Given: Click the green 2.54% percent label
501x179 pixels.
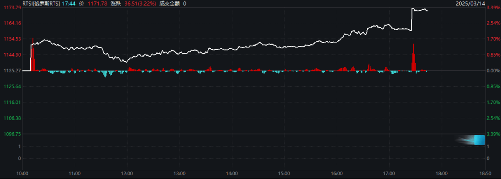Looking at the screenshot, I should tap(493, 118).
